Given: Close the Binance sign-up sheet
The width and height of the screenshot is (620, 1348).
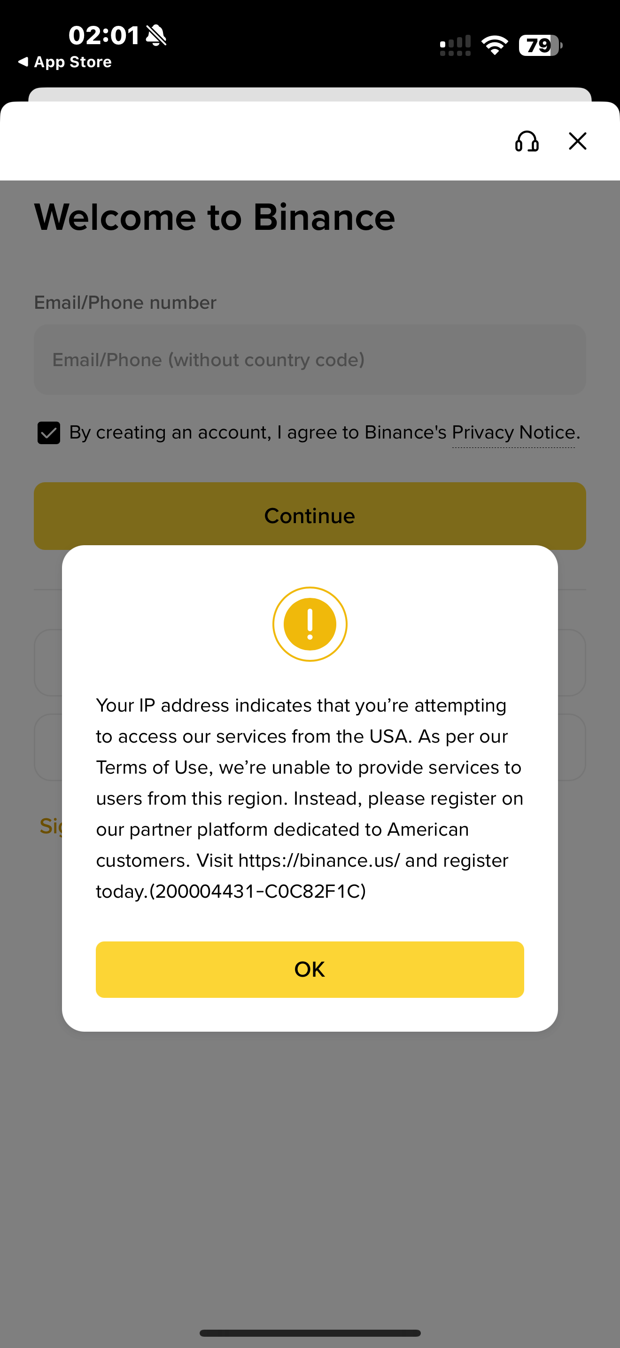Looking at the screenshot, I should tap(577, 141).
